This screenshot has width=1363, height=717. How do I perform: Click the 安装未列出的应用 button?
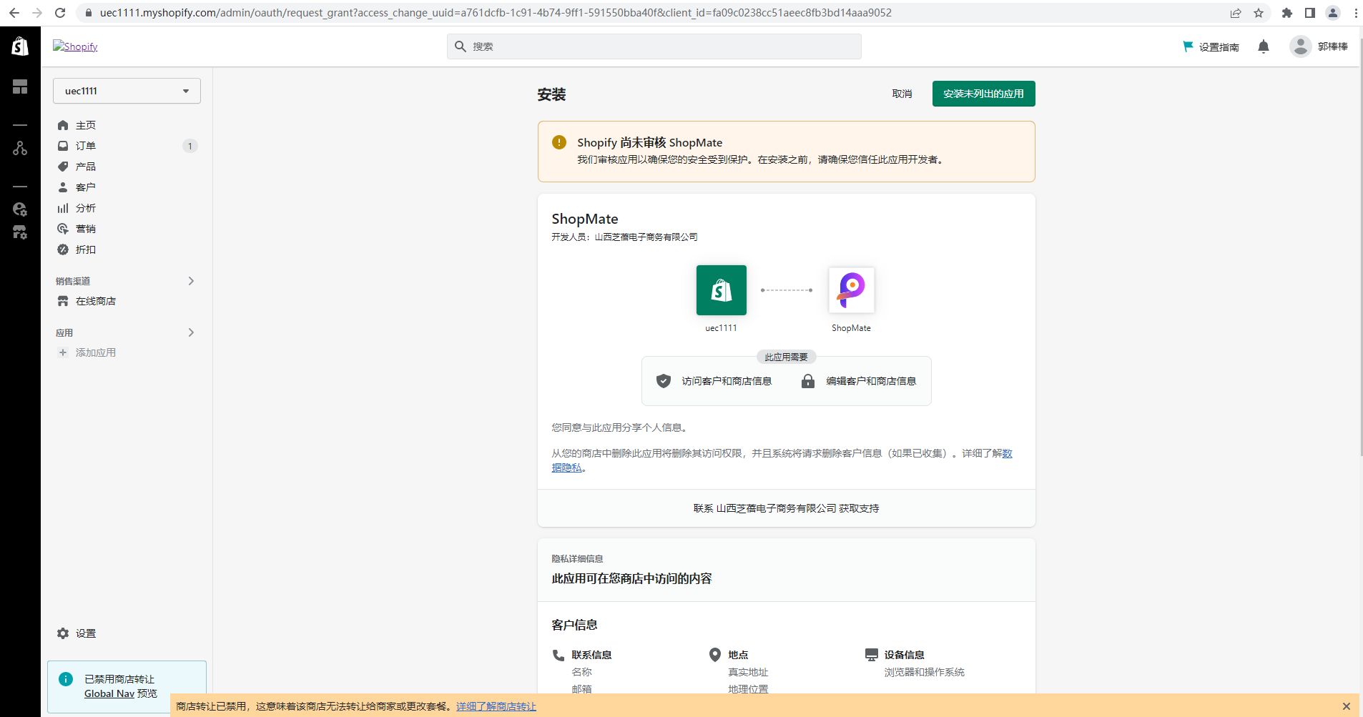click(983, 94)
